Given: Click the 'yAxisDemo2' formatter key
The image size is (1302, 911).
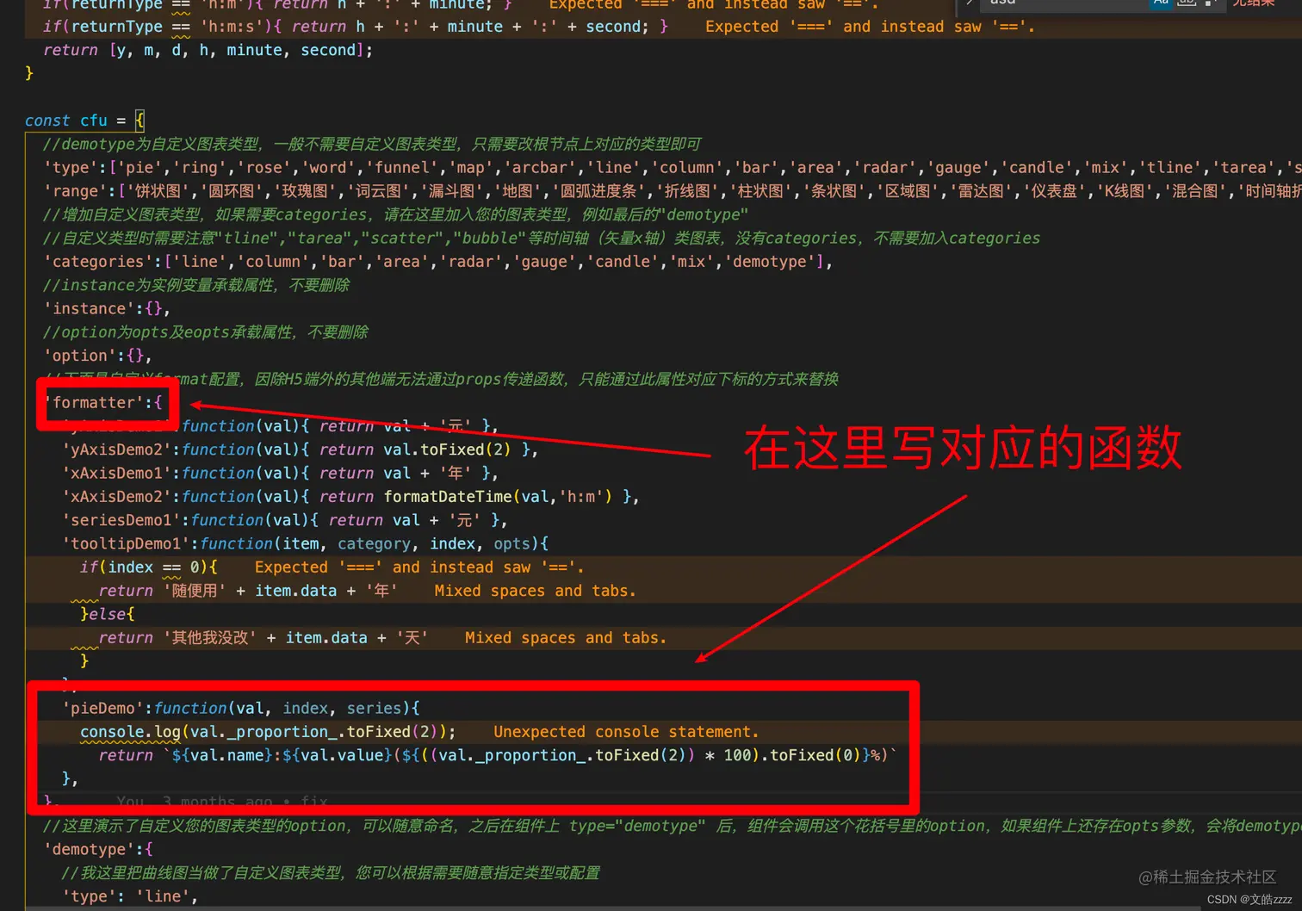Looking at the screenshot, I should click(x=116, y=449).
